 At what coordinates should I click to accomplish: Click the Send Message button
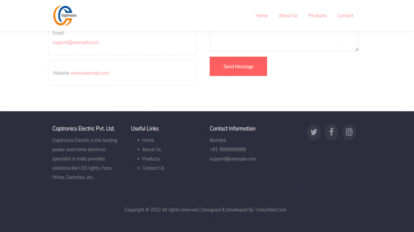point(238,66)
